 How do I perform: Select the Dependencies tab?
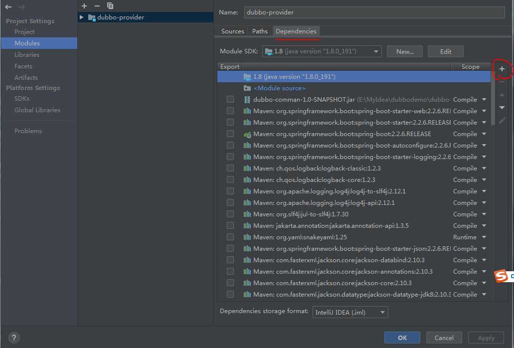point(296,31)
